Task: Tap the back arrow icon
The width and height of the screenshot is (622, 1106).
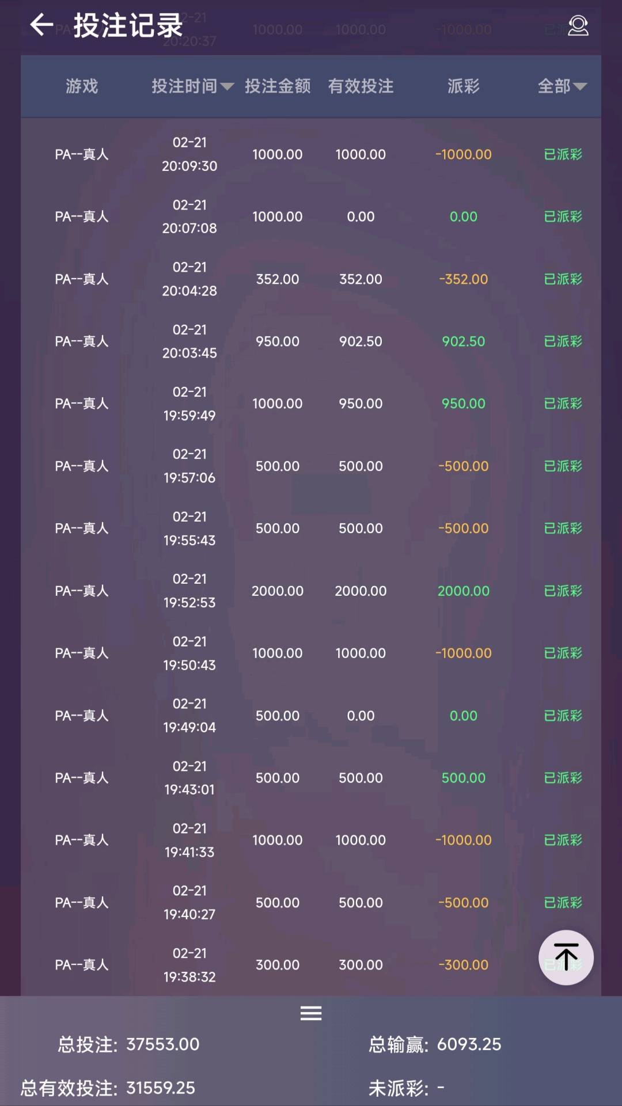Action: 41,25
